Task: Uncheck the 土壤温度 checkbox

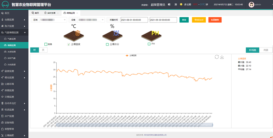Action: [69, 44]
